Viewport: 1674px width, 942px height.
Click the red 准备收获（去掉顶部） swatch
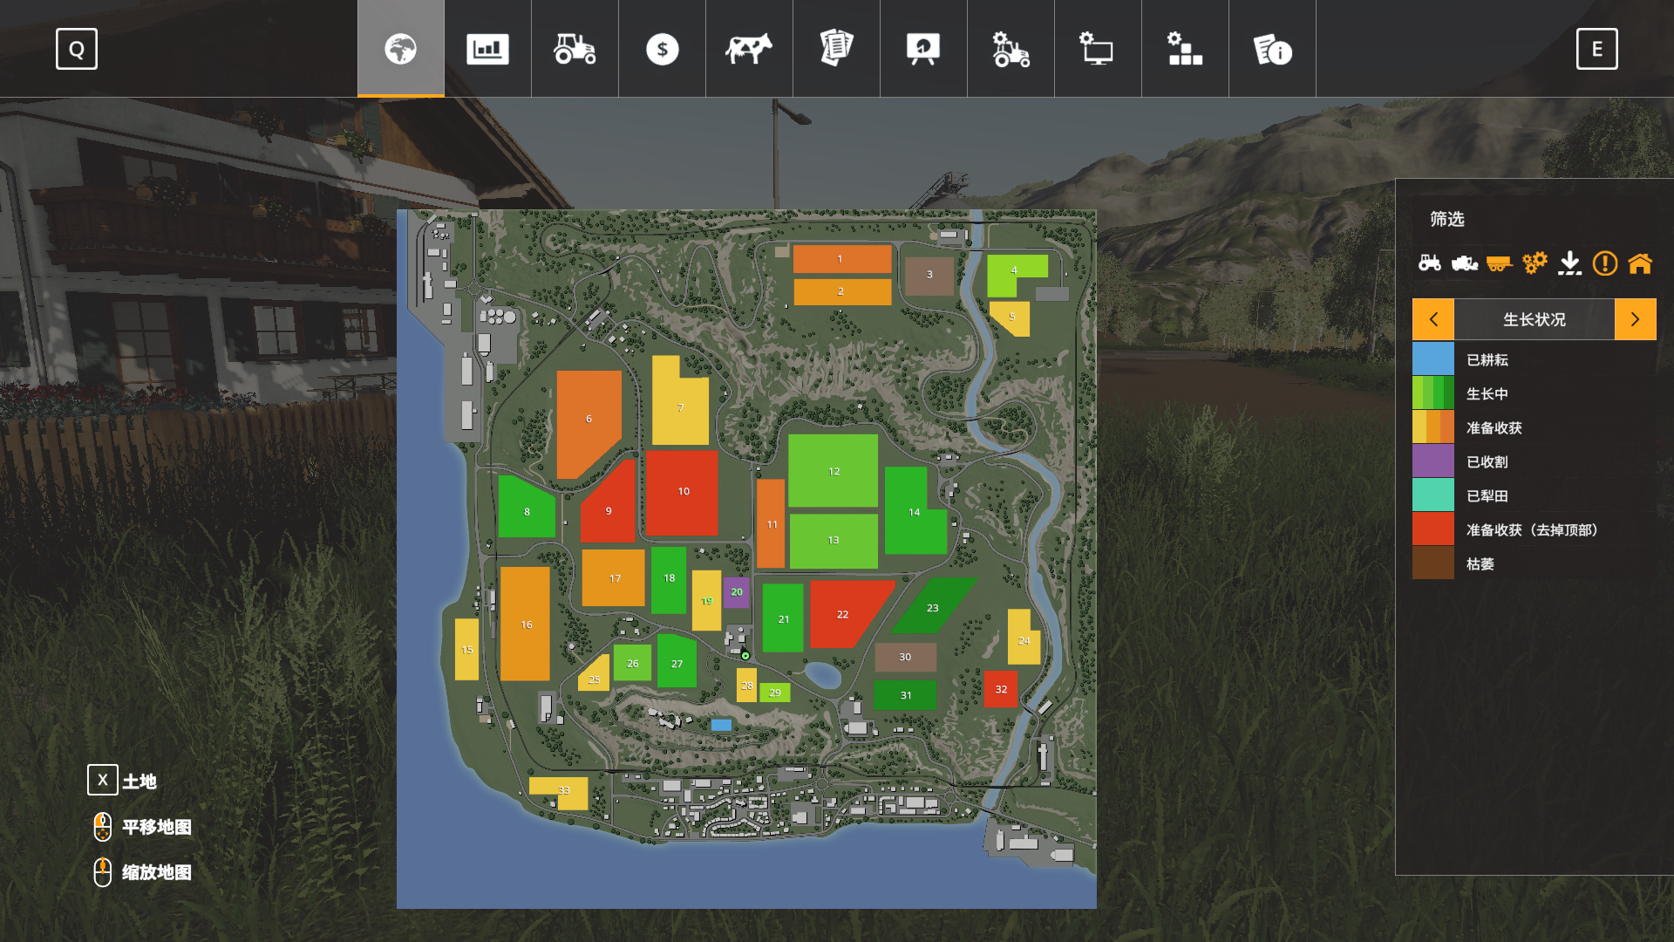(1433, 529)
